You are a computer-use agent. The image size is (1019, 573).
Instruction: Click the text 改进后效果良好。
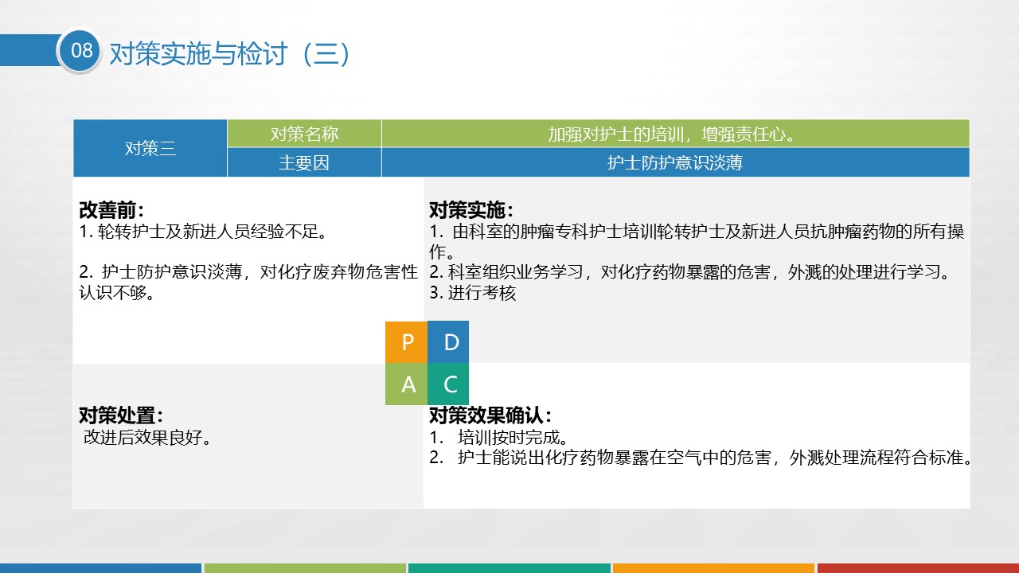[x=147, y=437]
